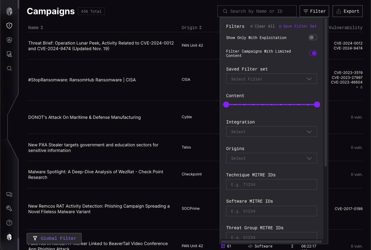Click the sidebar search magnifier icon
This screenshot has height=250, width=371.
[x=9, y=68]
